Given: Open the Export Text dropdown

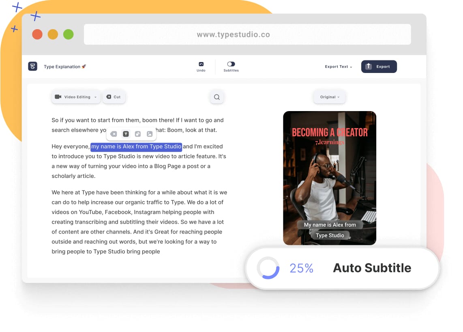Looking at the screenshot, I should coord(339,66).
